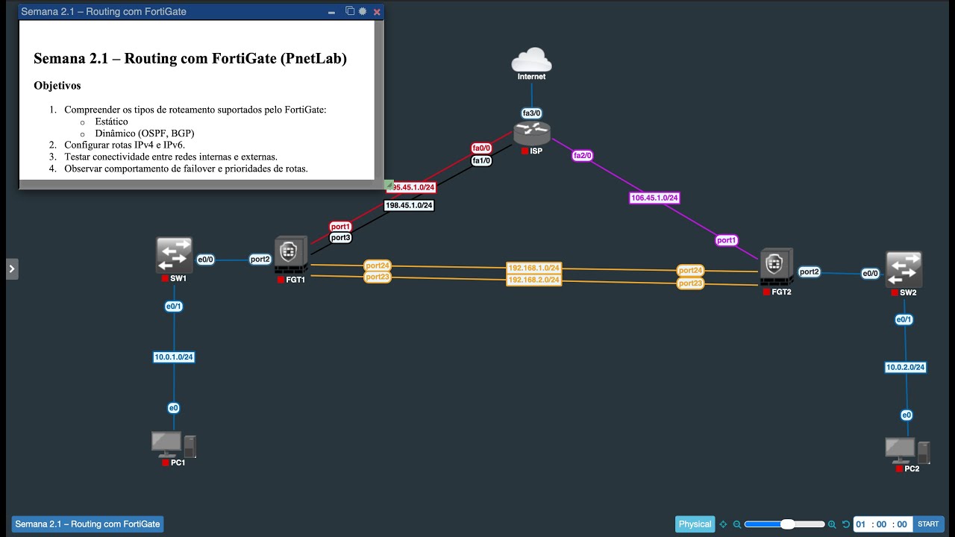This screenshot has height=537, width=955.
Task: Minimize the Semana 2.1 lab window
Action: coord(331,12)
